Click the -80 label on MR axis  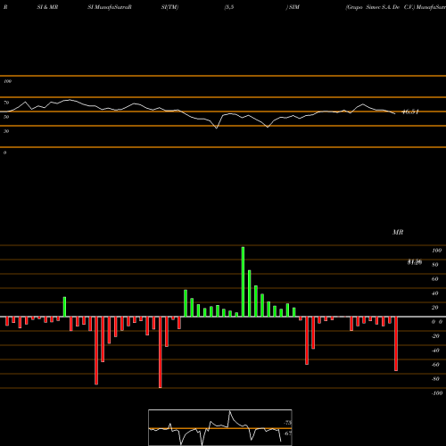(435, 379)
